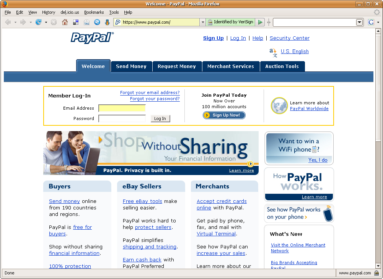The width and height of the screenshot is (383, 279).
Task: Open the del.icio.us menu
Action: pyautogui.click(x=70, y=12)
